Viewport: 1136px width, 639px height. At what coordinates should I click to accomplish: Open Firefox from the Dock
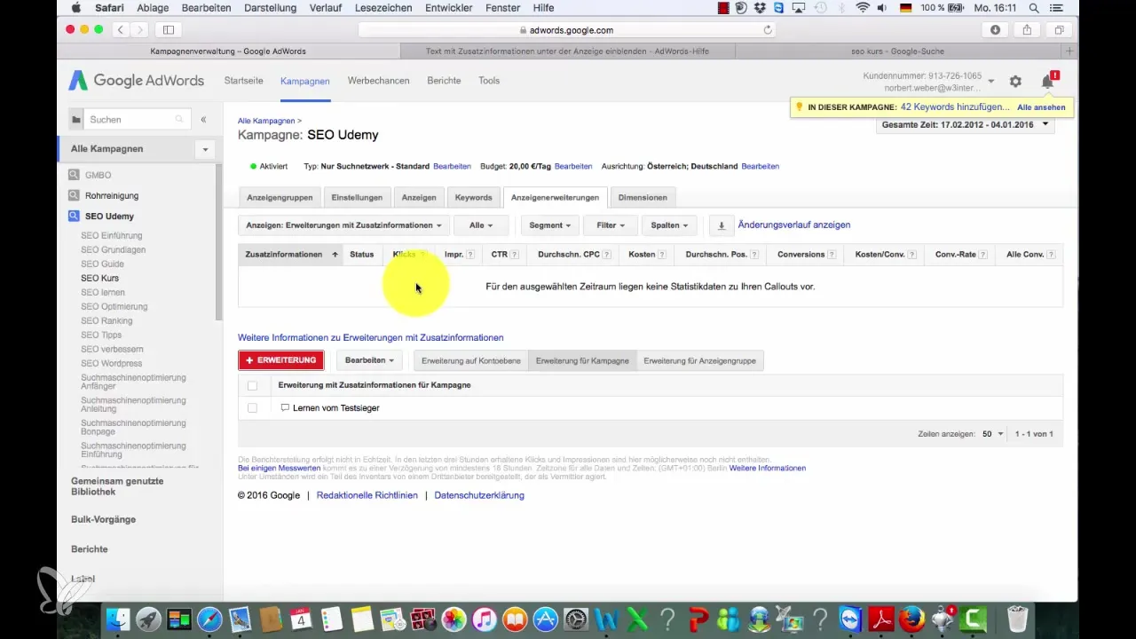[x=911, y=619]
